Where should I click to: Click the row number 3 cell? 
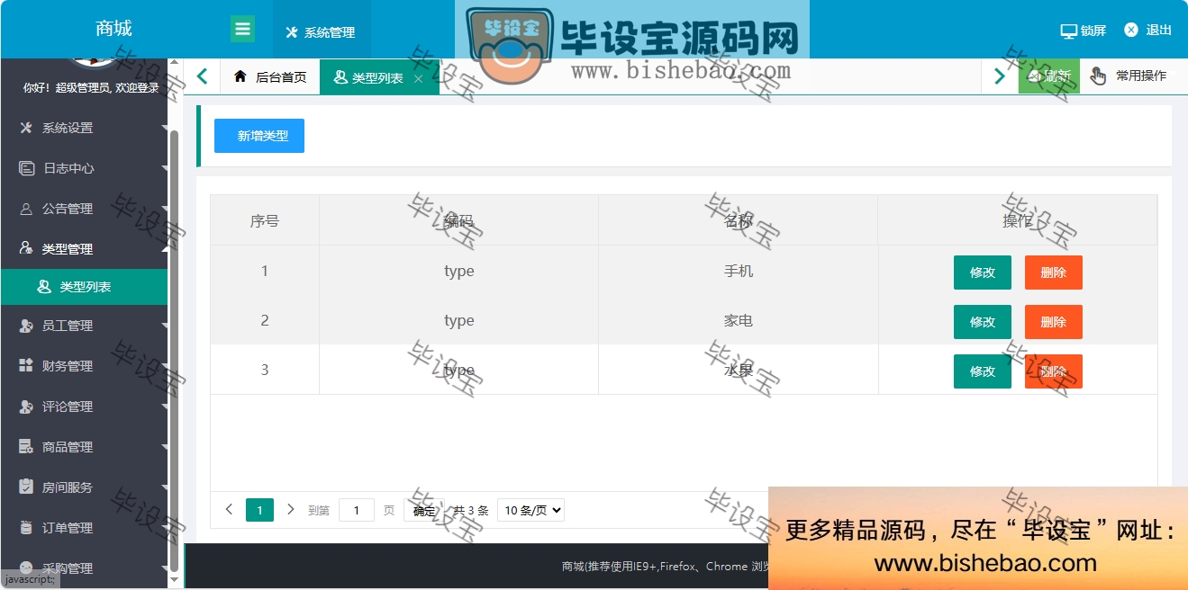pos(265,370)
